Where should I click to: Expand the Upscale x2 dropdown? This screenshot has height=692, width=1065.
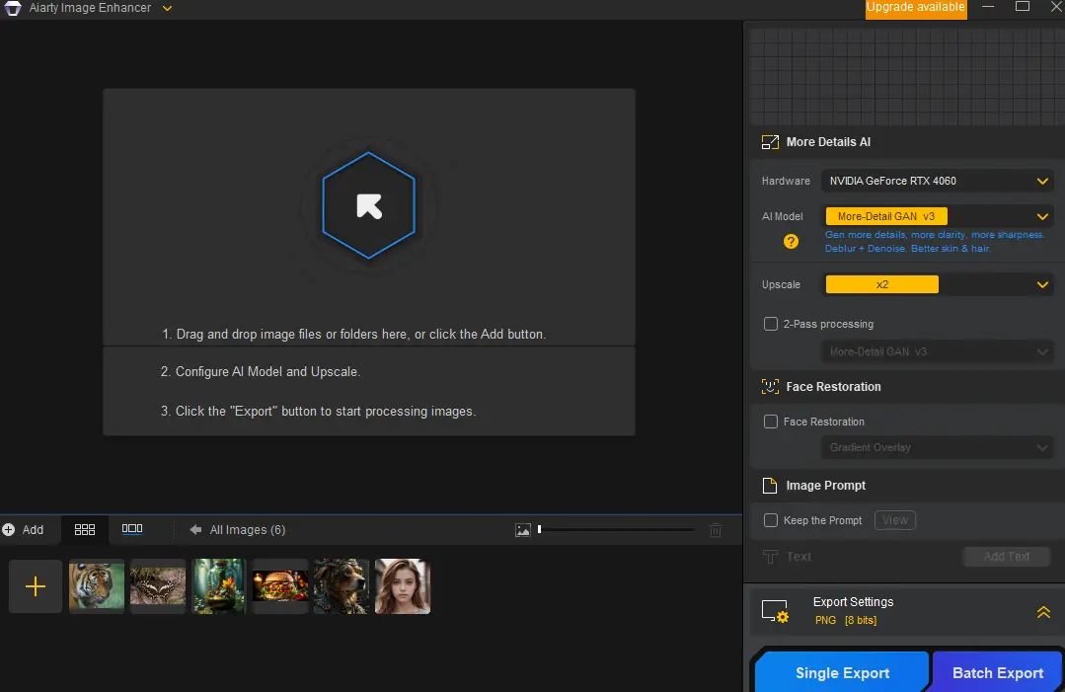tap(938, 284)
